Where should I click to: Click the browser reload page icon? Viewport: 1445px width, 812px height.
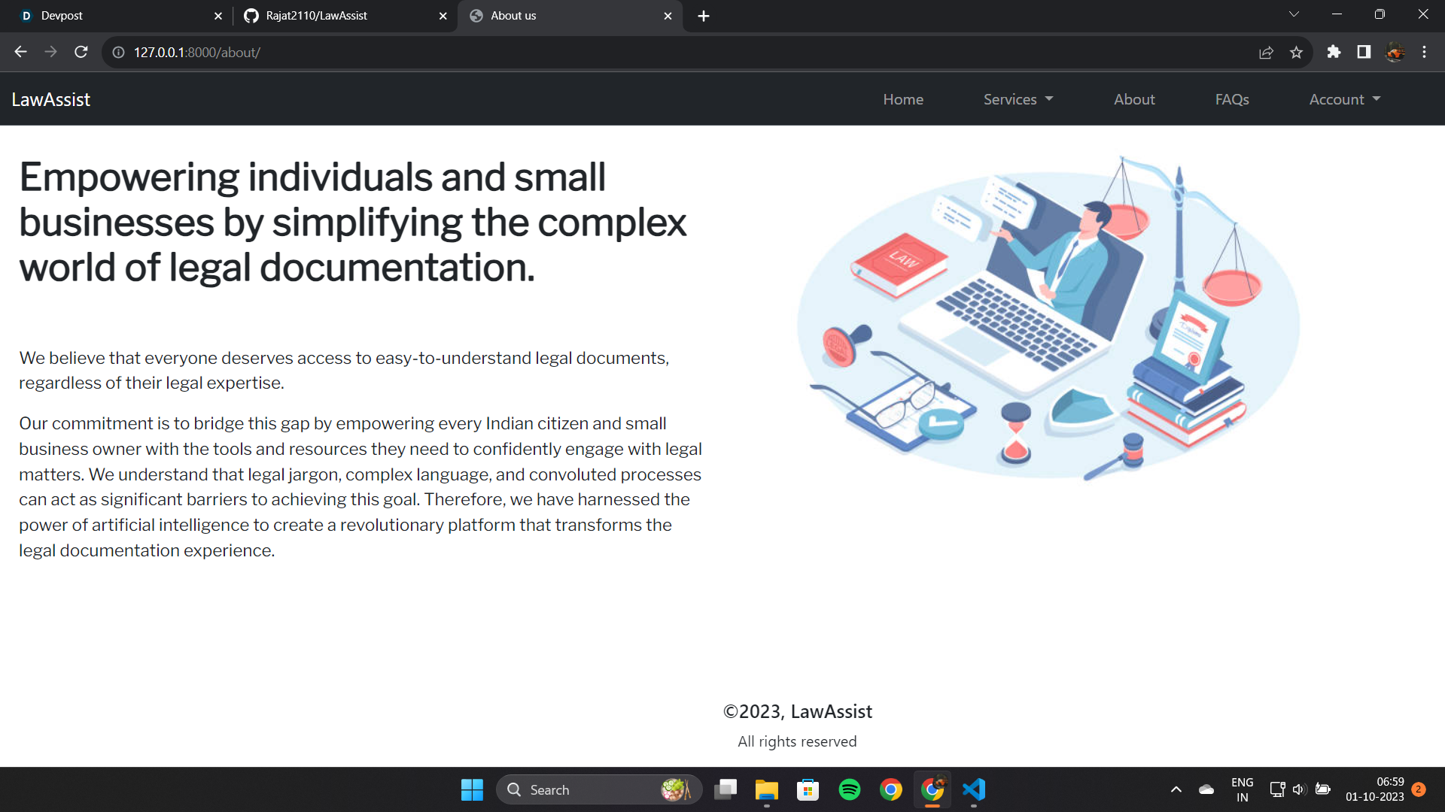coord(81,52)
